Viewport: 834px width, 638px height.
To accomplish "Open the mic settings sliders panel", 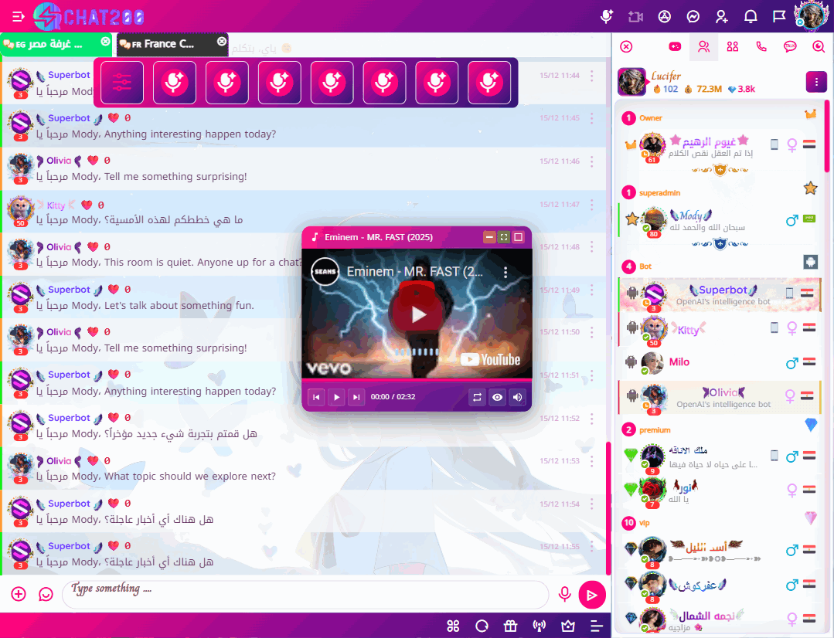I will 123,82.
